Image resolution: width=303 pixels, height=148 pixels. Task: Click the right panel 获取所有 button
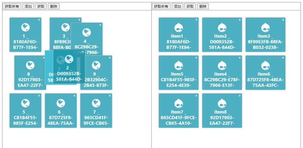pos(161,6)
